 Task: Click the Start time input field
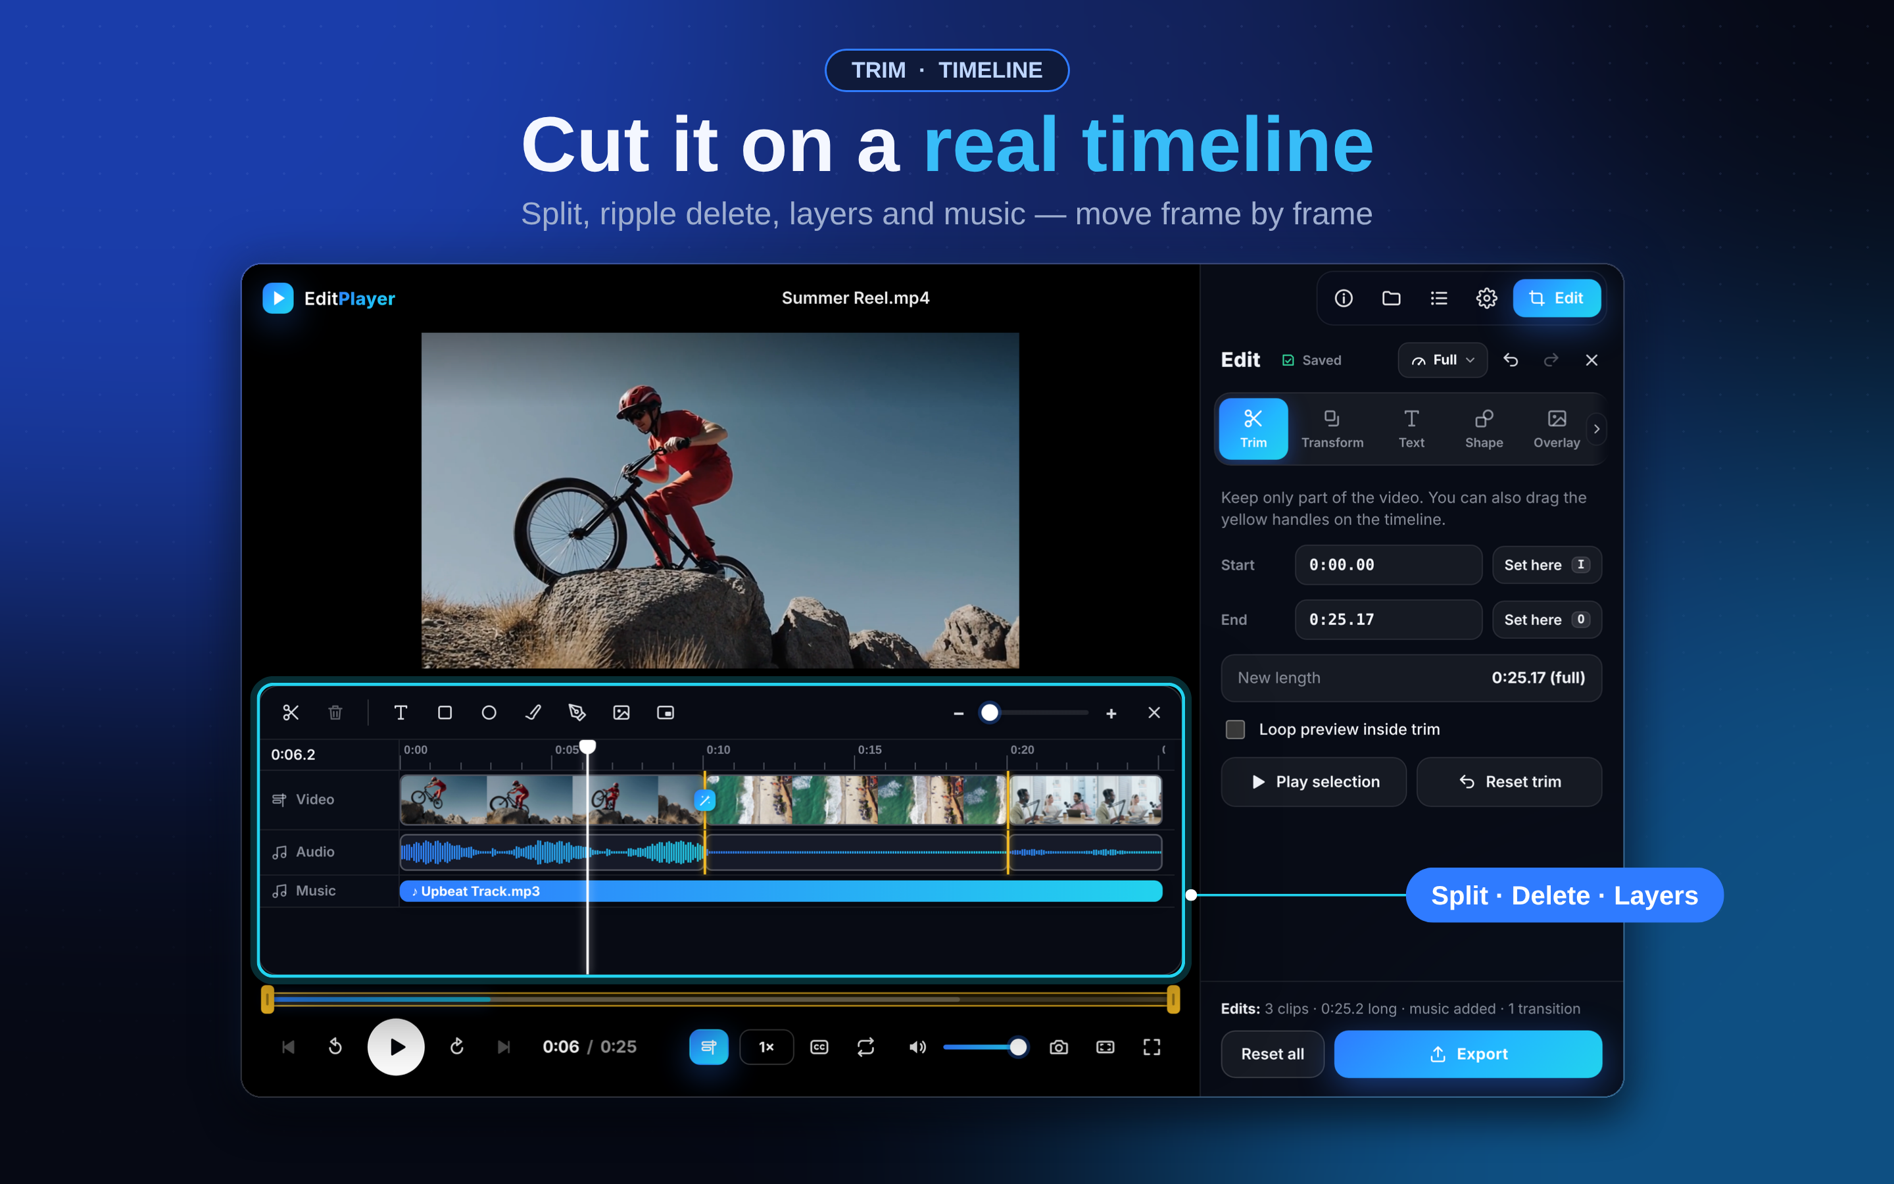coord(1388,564)
